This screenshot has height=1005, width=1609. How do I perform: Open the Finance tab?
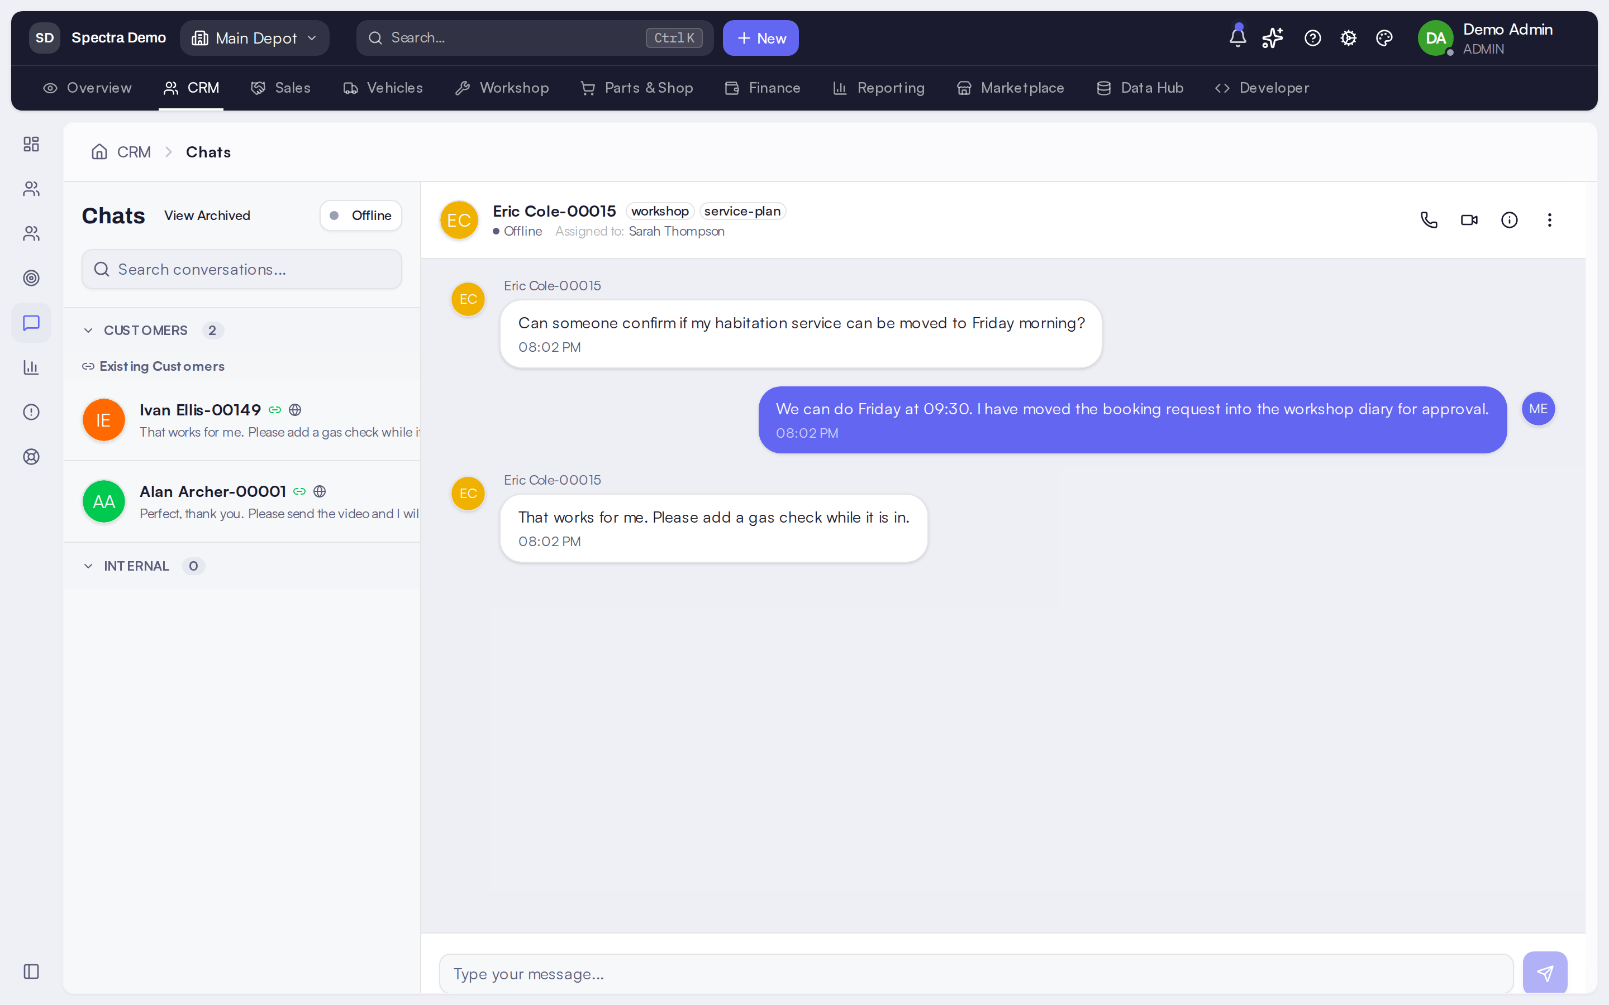click(763, 88)
